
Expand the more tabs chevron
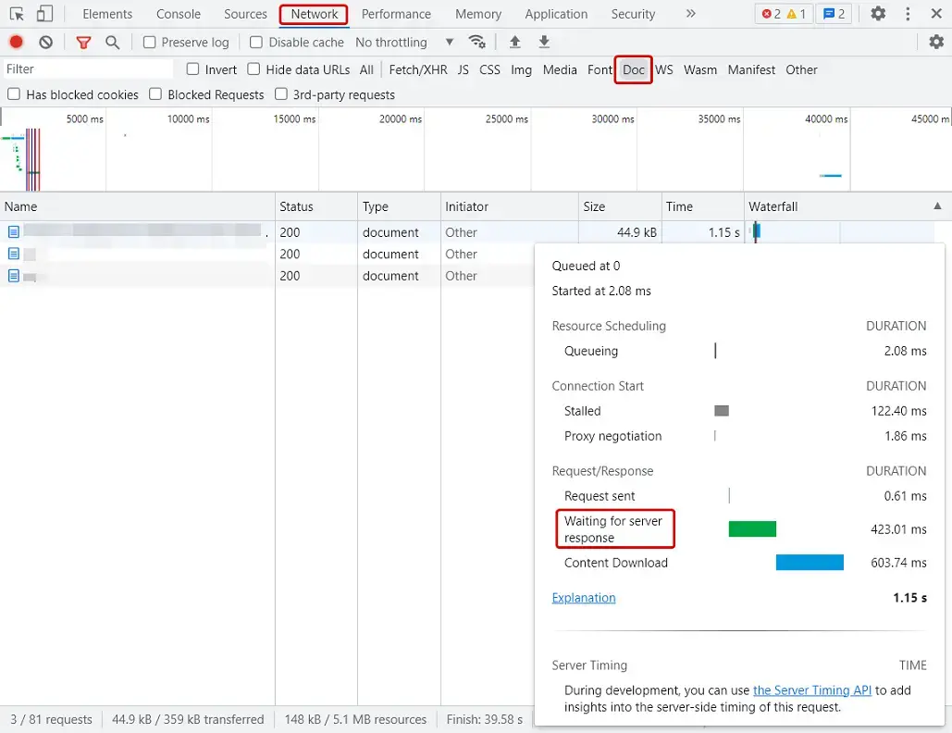coord(690,13)
